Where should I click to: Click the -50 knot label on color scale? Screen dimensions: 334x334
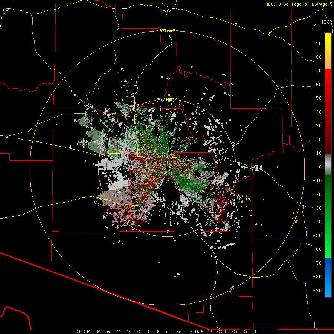(x=317, y=236)
